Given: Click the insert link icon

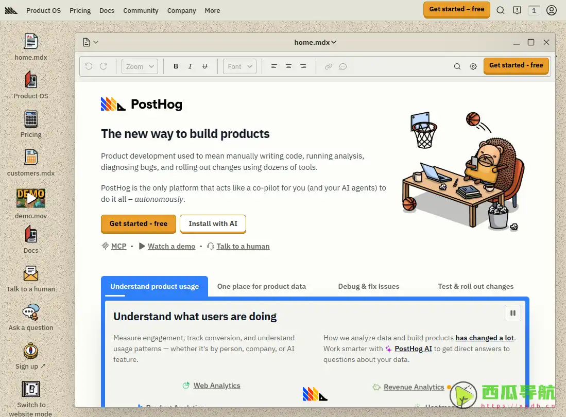Looking at the screenshot, I should pyautogui.click(x=328, y=66).
